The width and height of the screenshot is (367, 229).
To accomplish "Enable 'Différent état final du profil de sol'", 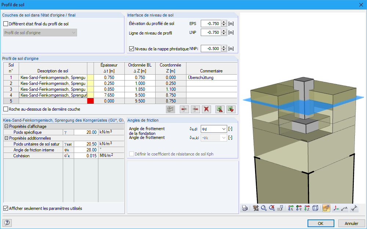I will point(6,24).
